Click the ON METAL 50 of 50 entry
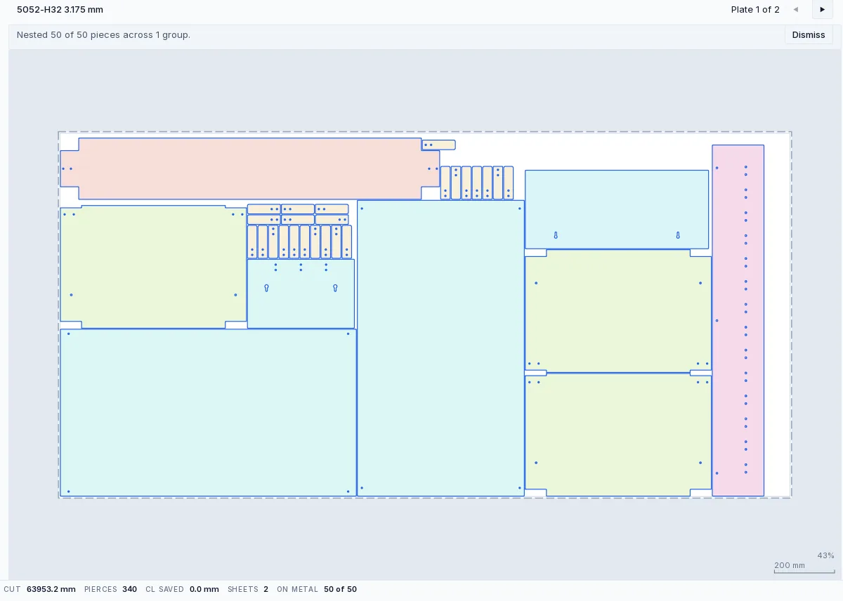843x601 pixels. [x=317, y=590]
